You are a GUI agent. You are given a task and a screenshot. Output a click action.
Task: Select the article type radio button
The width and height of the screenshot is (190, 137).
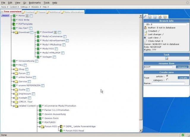tap(167, 76)
